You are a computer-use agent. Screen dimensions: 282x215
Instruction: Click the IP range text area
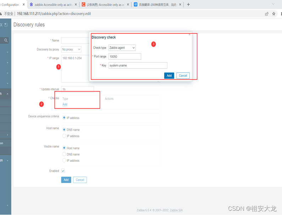point(75,69)
